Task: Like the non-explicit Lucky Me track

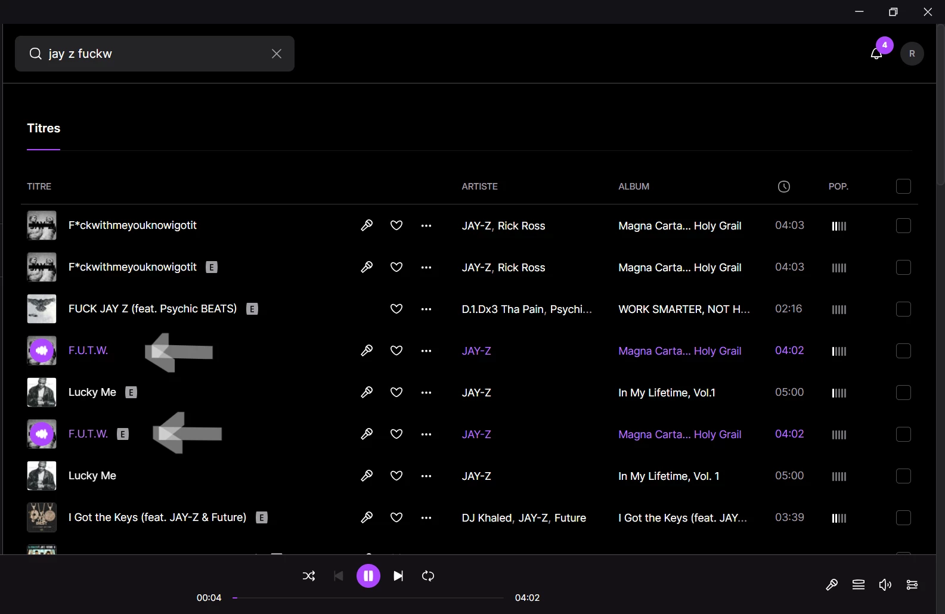Action: (x=396, y=476)
